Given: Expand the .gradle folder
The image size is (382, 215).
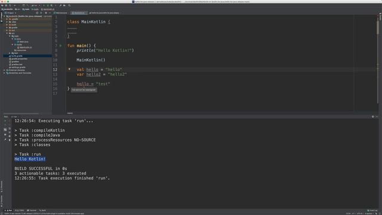Looking at the screenshot, I should point(7,19).
